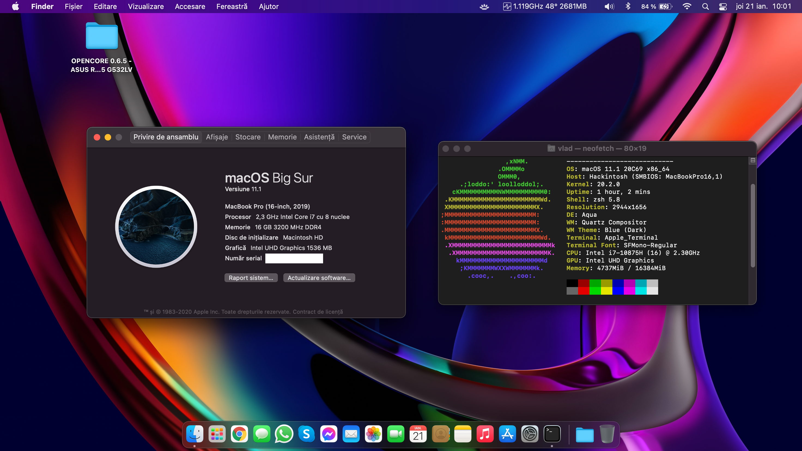Click the date and time clock
The width and height of the screenshot is (802, 451).
[763, 7]
